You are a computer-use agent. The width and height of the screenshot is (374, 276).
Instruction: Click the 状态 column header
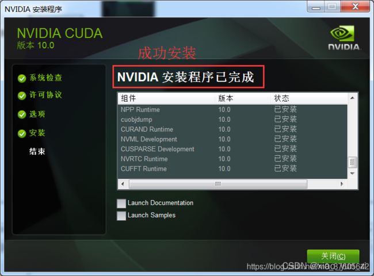(310, 98)
